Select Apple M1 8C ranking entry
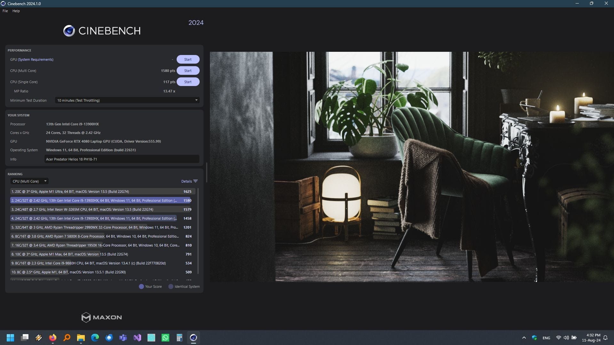Viewport: 614px width, 345px height. pos(101,272)
